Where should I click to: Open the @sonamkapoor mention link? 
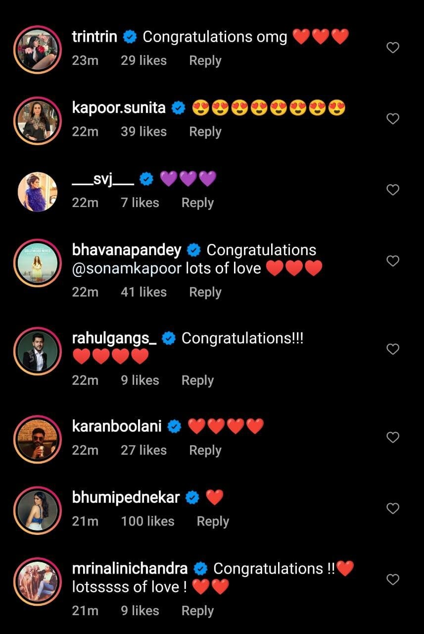[x=126, y=268]
